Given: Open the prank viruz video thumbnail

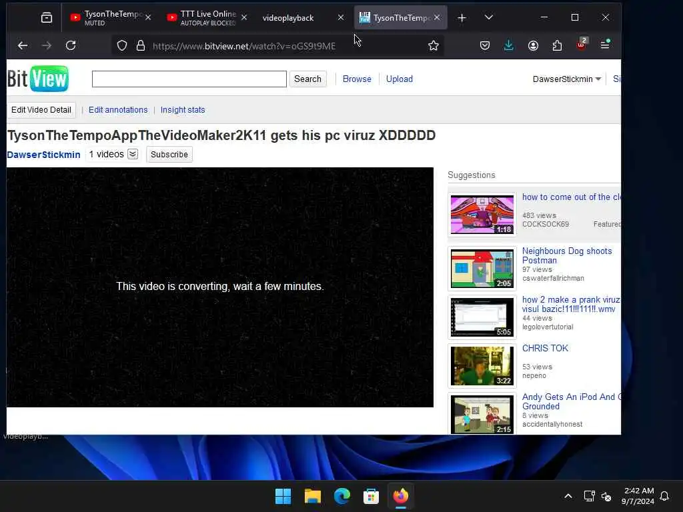Looking at the screenshot, I should click(x=482, y=317).
